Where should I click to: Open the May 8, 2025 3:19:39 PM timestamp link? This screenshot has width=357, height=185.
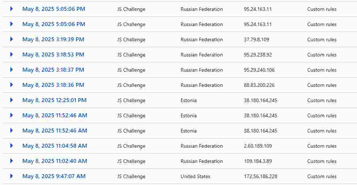(53, 39)
